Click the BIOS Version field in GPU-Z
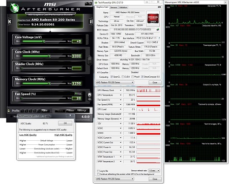 133,29
